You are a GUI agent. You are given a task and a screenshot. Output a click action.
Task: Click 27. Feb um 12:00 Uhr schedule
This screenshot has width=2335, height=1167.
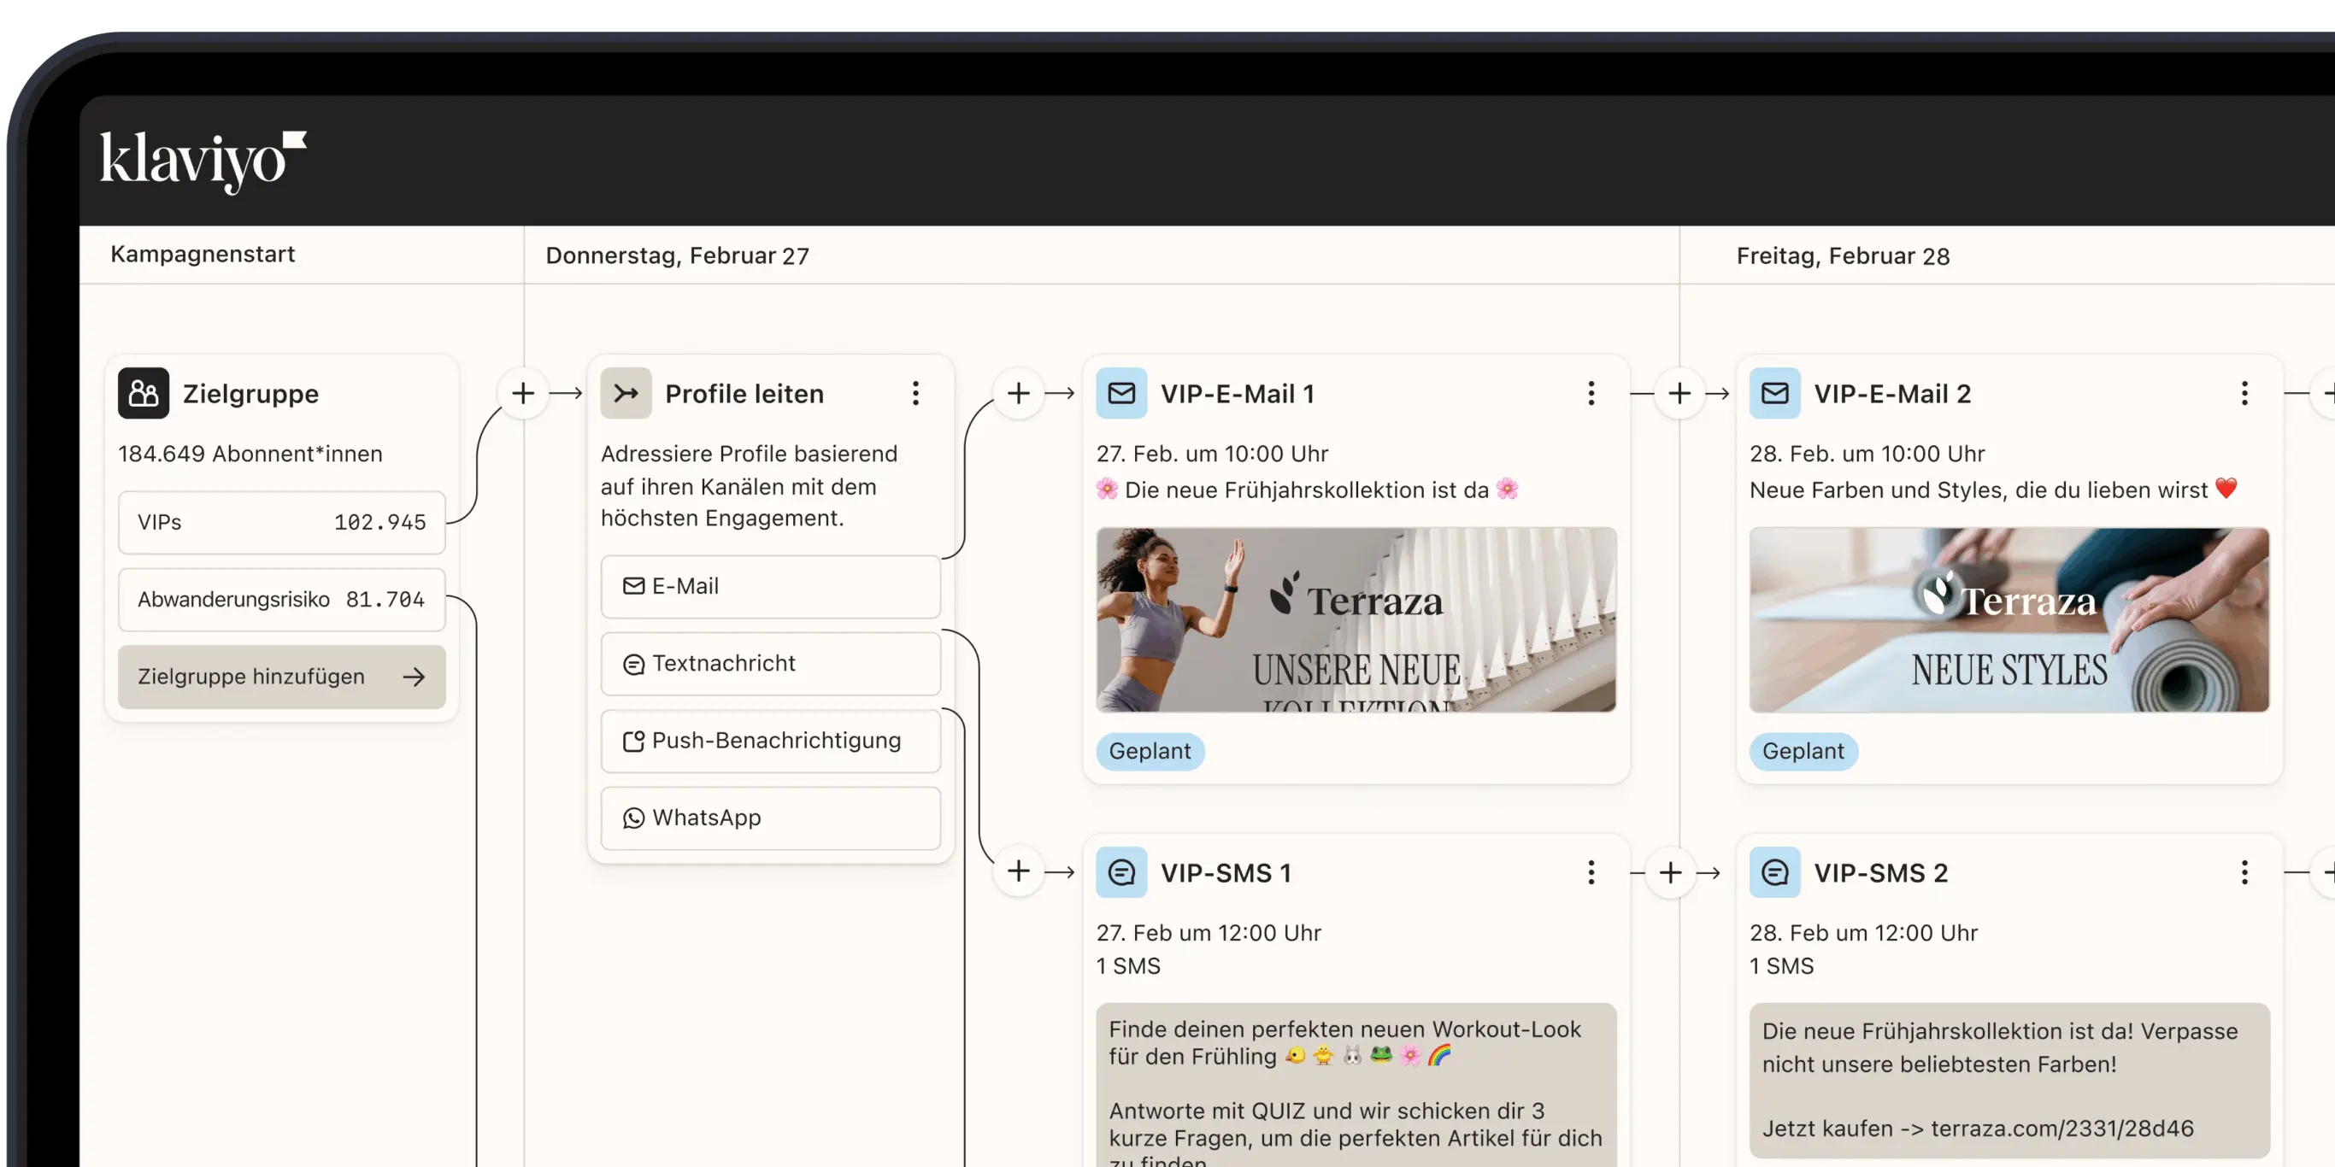(1209, 932)
